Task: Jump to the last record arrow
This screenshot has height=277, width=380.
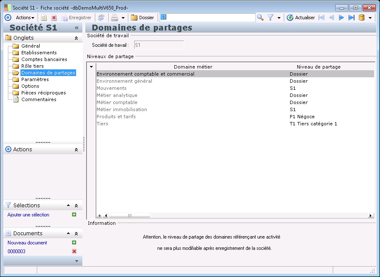Action: pos(351,18)
